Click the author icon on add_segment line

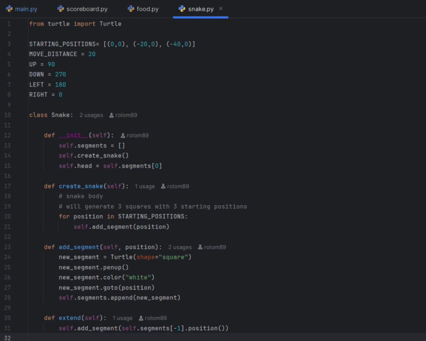point(200,247)
